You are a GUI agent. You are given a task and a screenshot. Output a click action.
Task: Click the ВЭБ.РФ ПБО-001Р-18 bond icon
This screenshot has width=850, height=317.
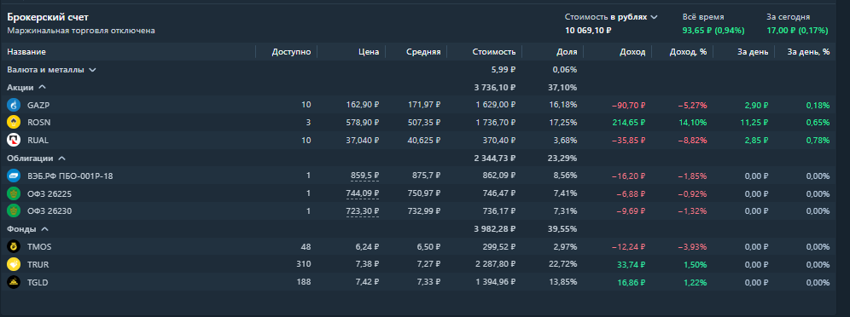coord(14,176)
